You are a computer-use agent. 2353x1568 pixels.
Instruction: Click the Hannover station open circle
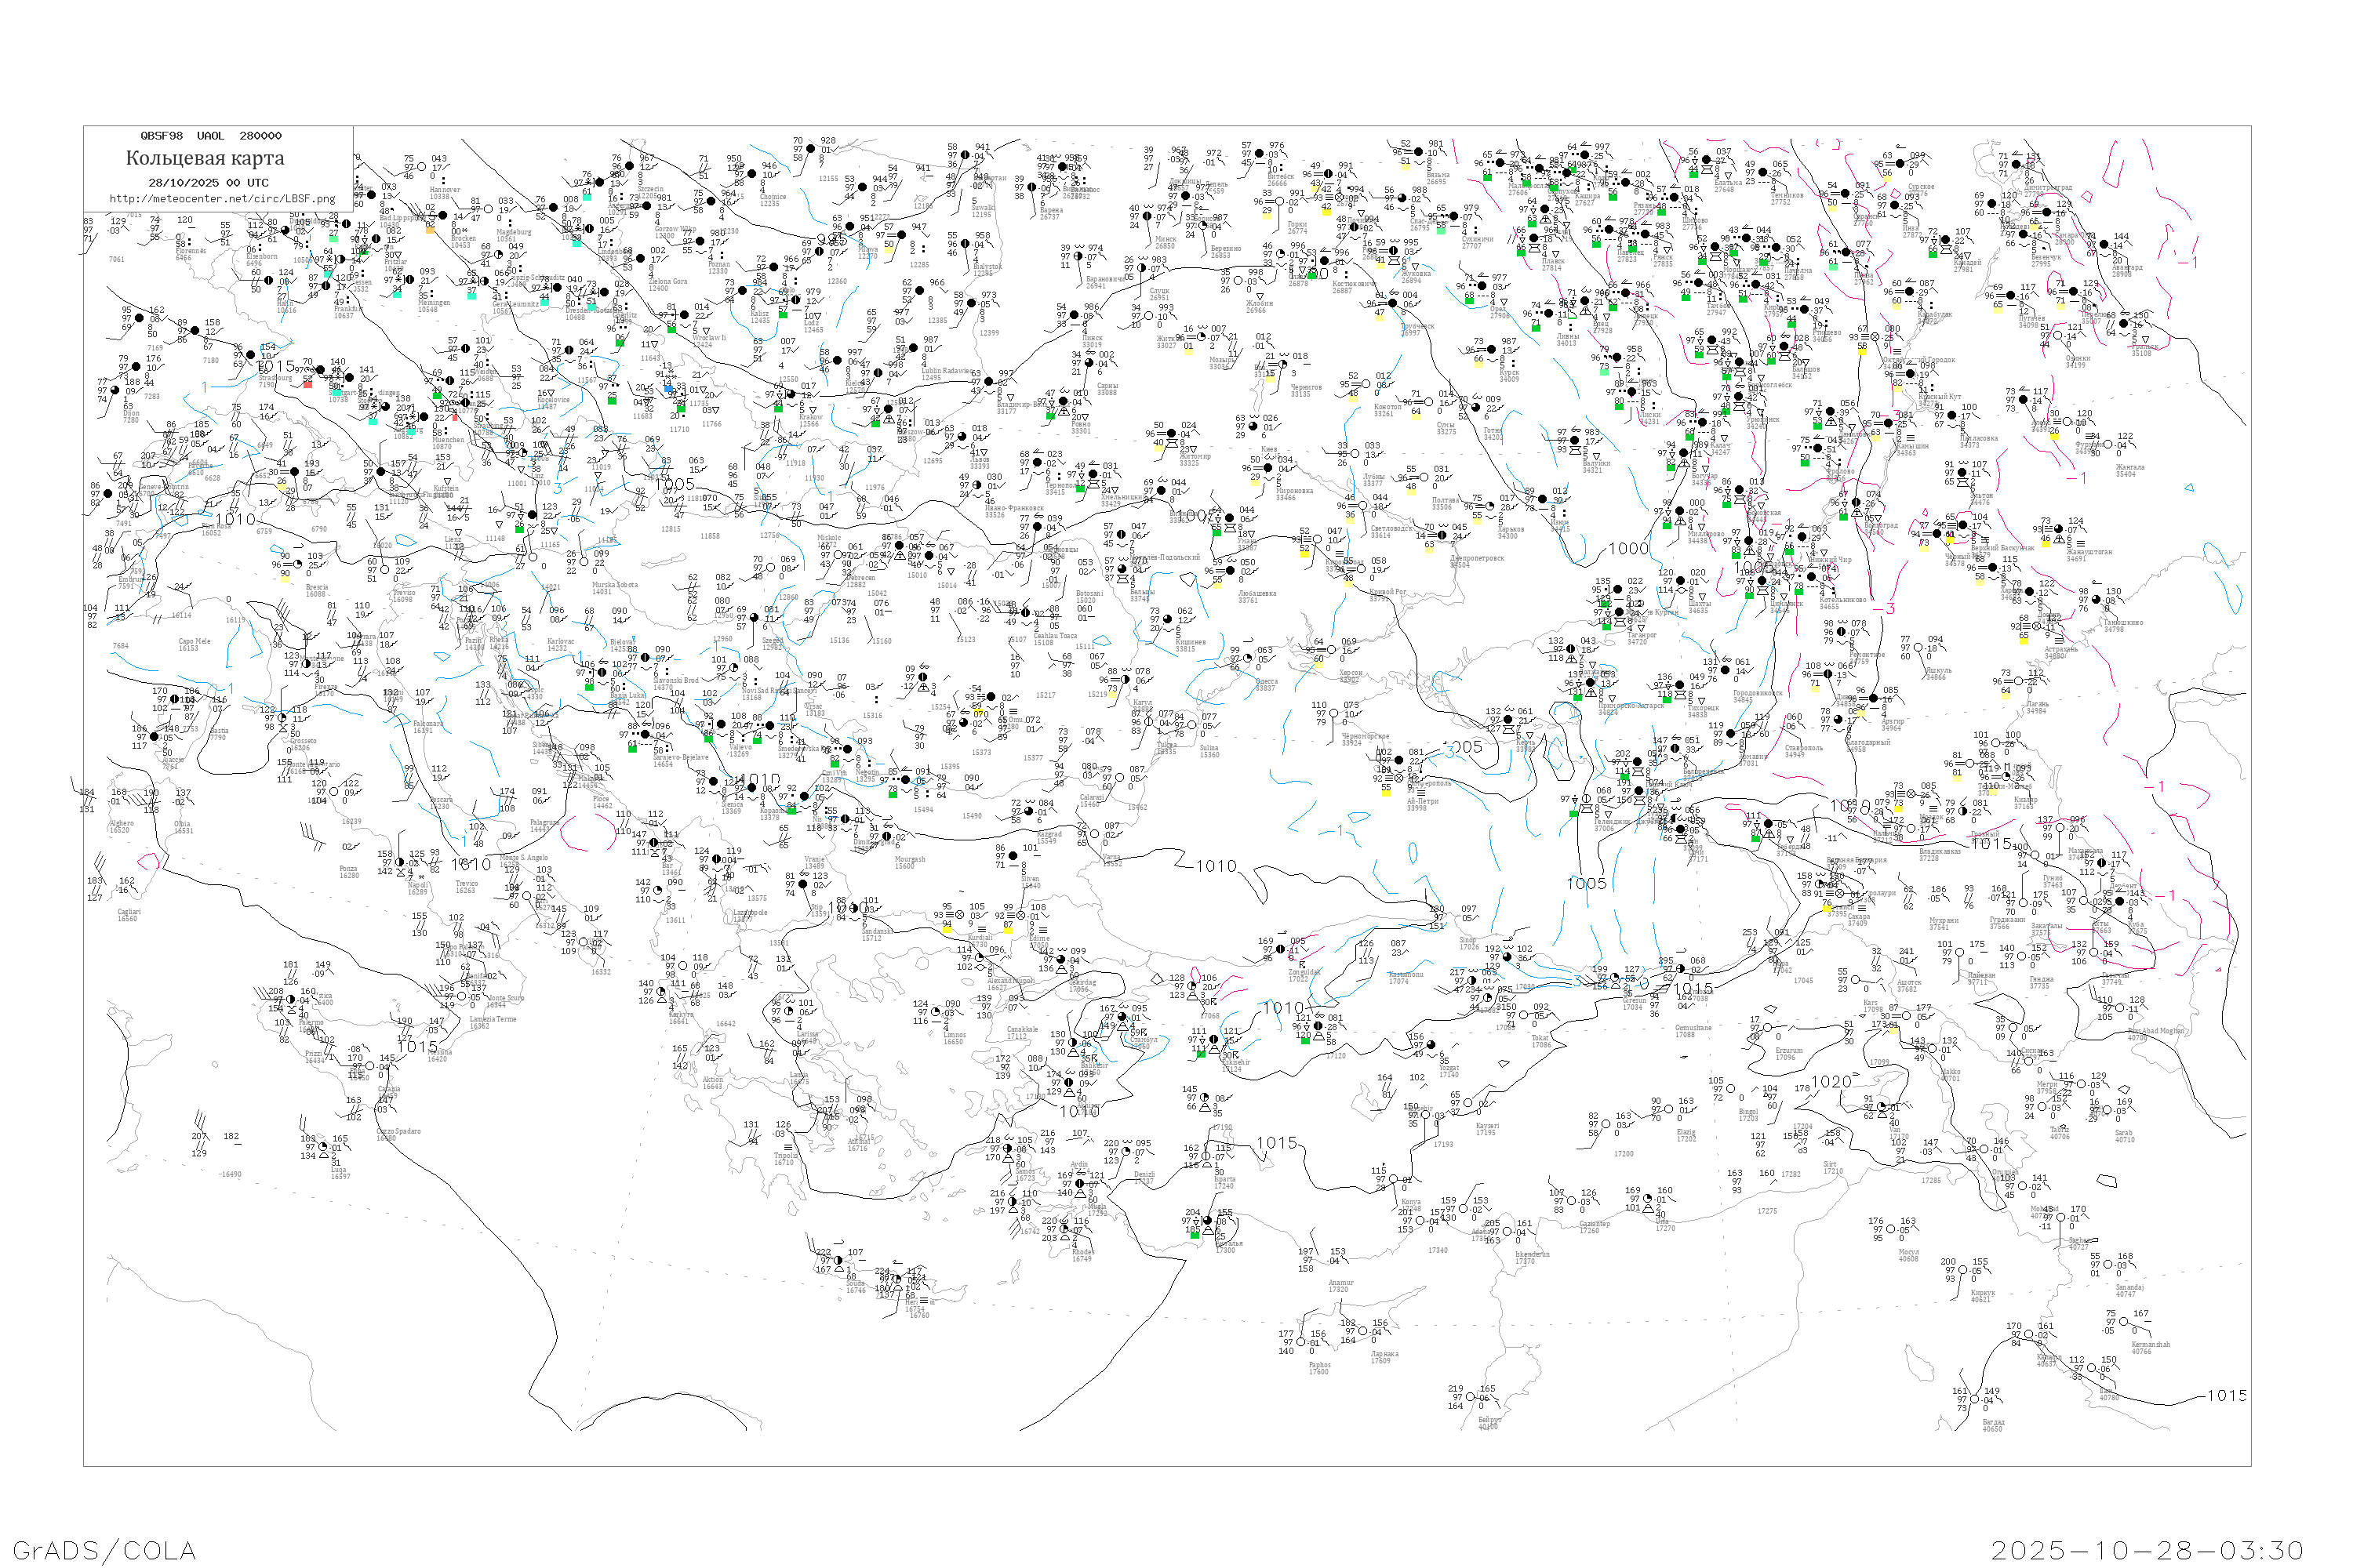pos(424,168)
